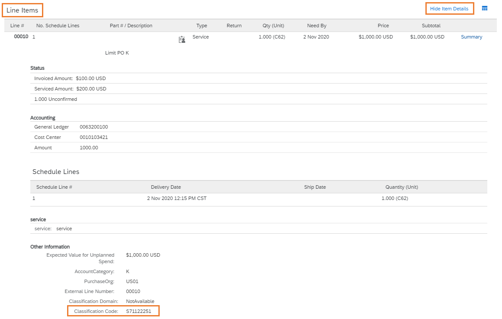502x319 pixels.
Task: Click the Schedule Lines heading
Action: point(56,172)
